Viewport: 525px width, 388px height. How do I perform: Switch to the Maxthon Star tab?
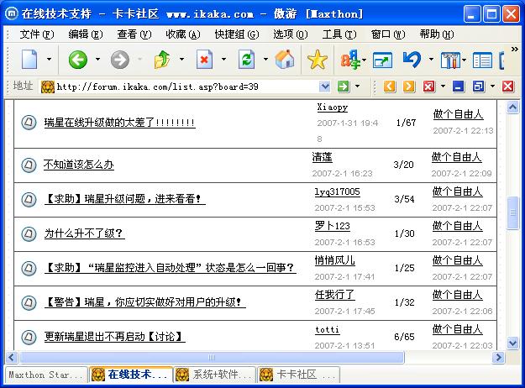click(46, 375)
